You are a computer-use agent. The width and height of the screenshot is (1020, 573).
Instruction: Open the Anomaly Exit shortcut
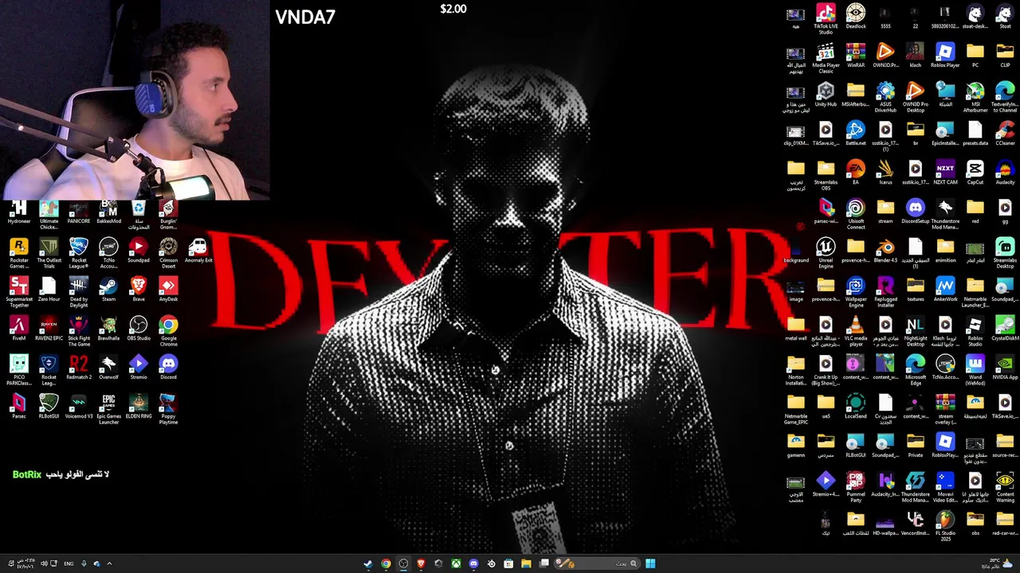198,251
